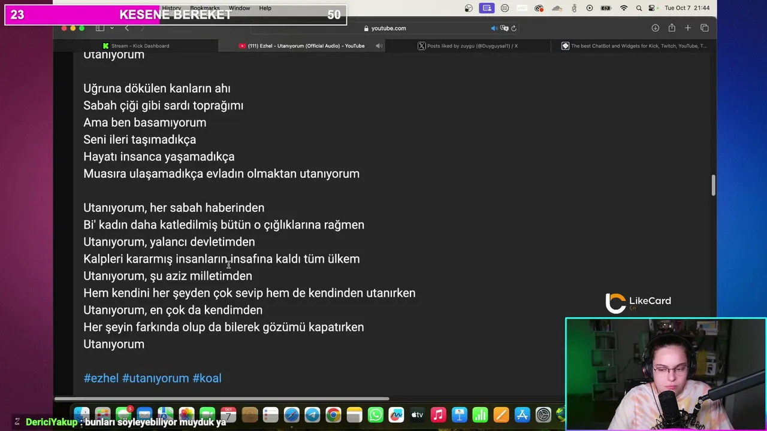Open the Wi-Fi menu bar icon
Viewport: 767px width, 431px height.
tap(624, 8)
